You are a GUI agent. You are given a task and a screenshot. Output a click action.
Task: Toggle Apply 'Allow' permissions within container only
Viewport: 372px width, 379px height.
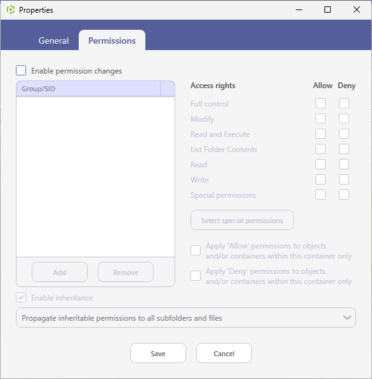tap(196, 250)
